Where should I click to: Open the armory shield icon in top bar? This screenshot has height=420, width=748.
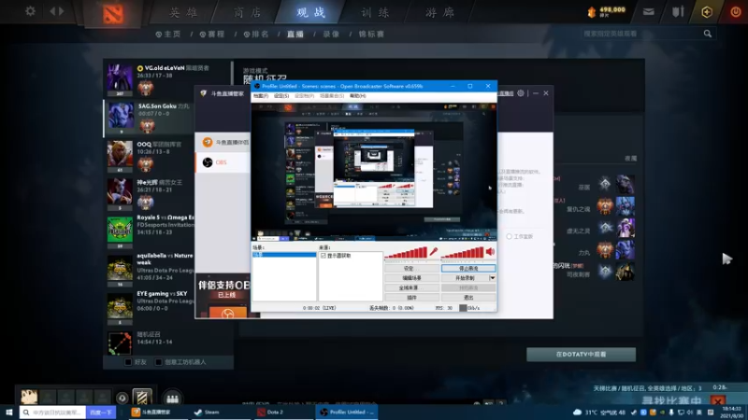pos(678,12)
